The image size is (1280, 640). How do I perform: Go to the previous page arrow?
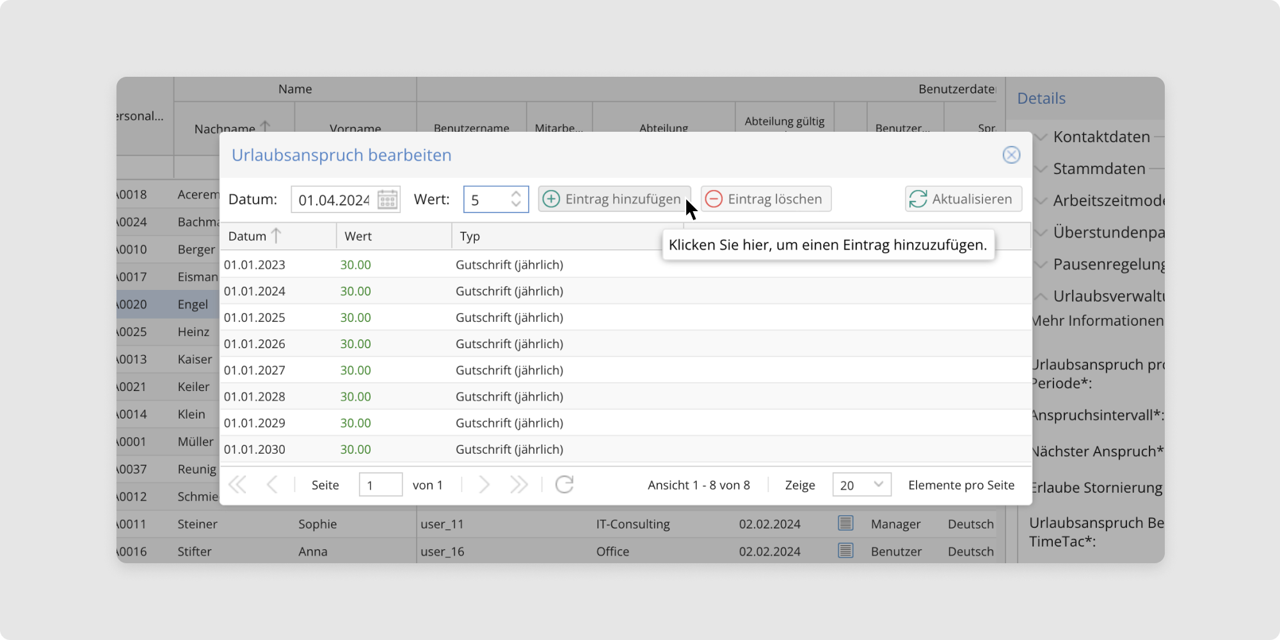point(272,485)
